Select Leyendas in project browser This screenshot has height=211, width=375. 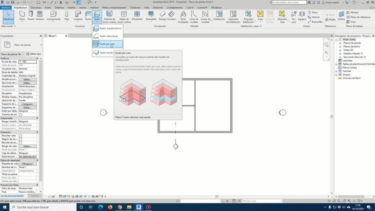coord(347,60)
